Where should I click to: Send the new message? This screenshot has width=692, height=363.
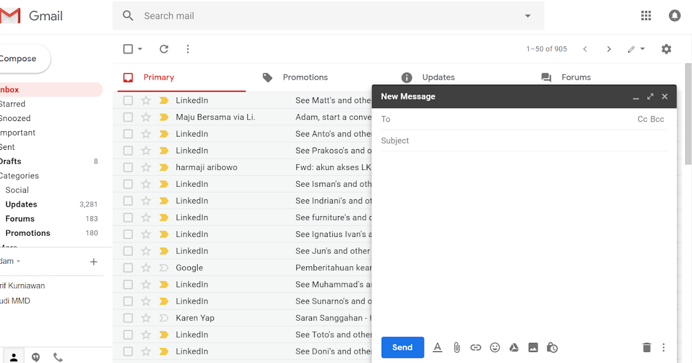pyautogui.click(x=403, y=347)
